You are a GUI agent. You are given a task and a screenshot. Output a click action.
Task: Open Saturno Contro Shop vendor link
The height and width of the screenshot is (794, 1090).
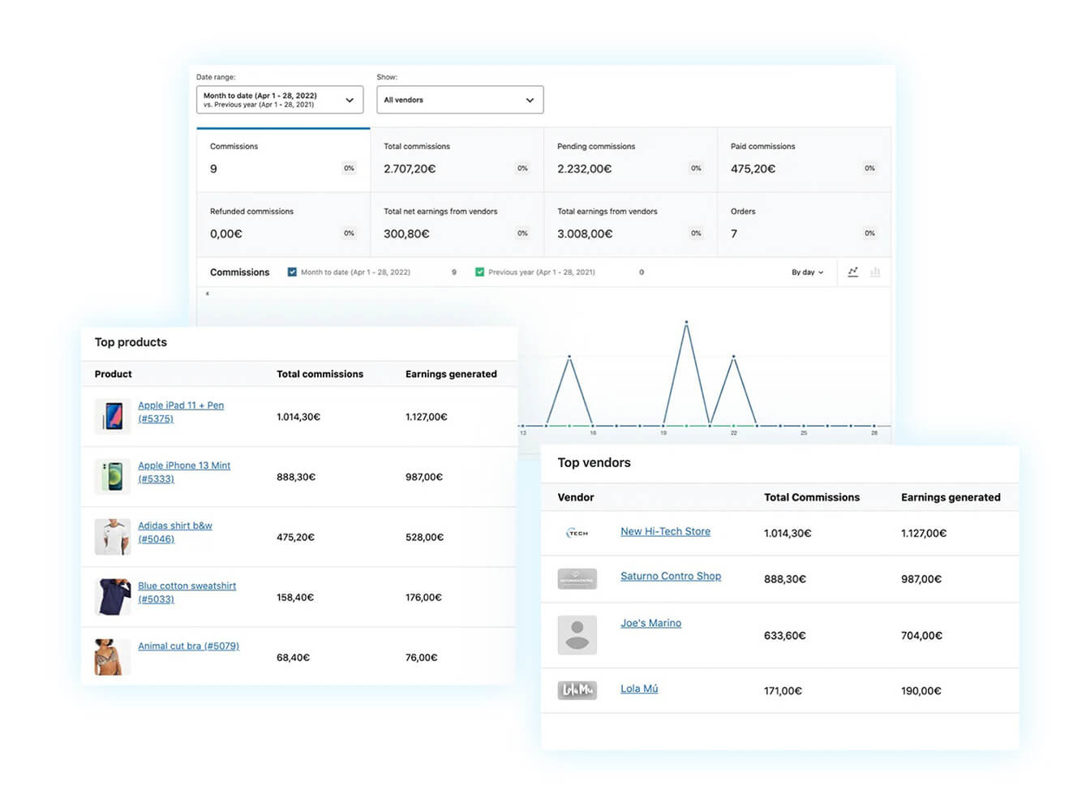[x=671, y=576]
